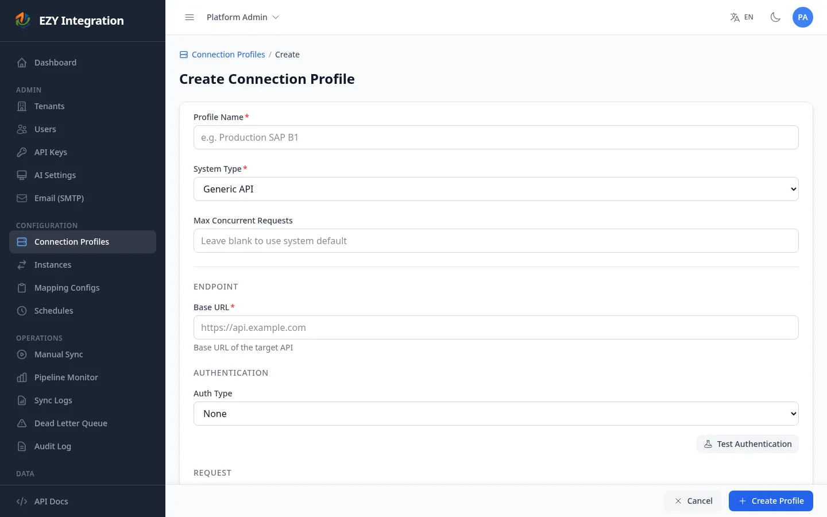Open the PA user avatar menu
The width and height of the screenshot is (827, 517).
(803, 17)
